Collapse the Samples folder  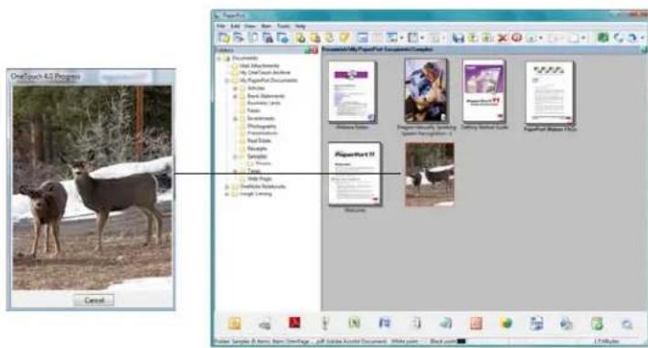pyautogui.click(x=235, y=156)
